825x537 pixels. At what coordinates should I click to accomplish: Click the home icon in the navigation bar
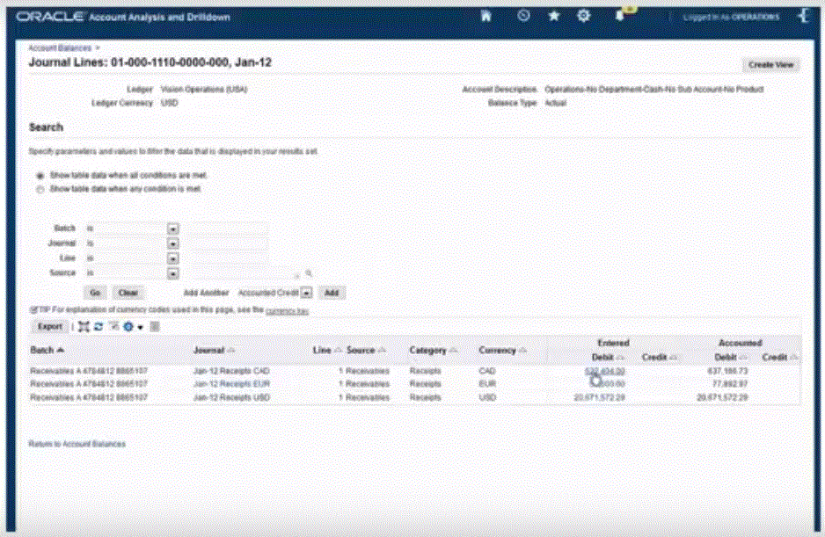coord(485,16)
